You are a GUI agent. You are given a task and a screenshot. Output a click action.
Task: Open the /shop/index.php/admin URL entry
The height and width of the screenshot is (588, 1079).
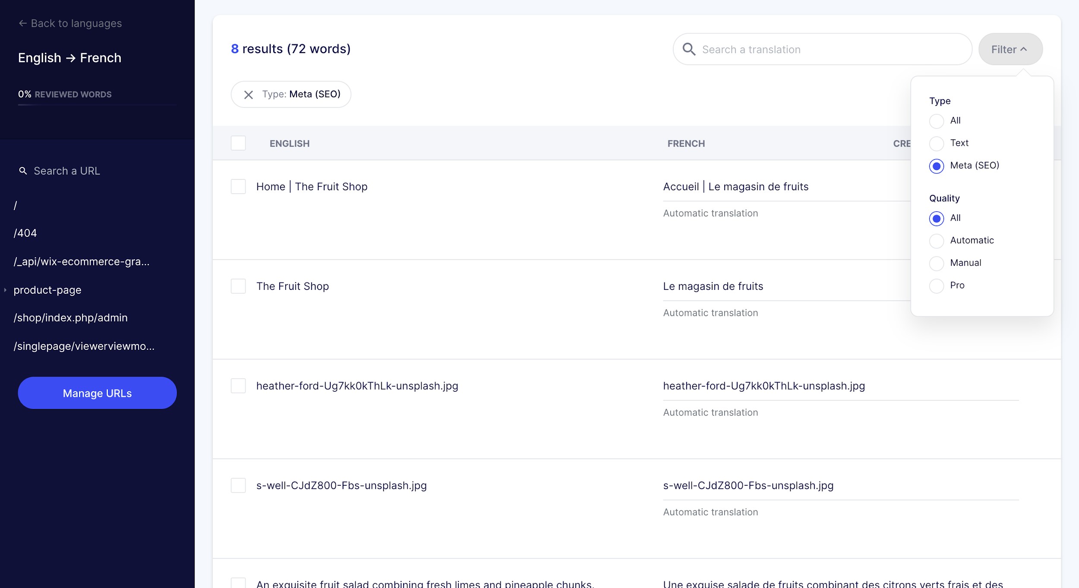[70, 318]
